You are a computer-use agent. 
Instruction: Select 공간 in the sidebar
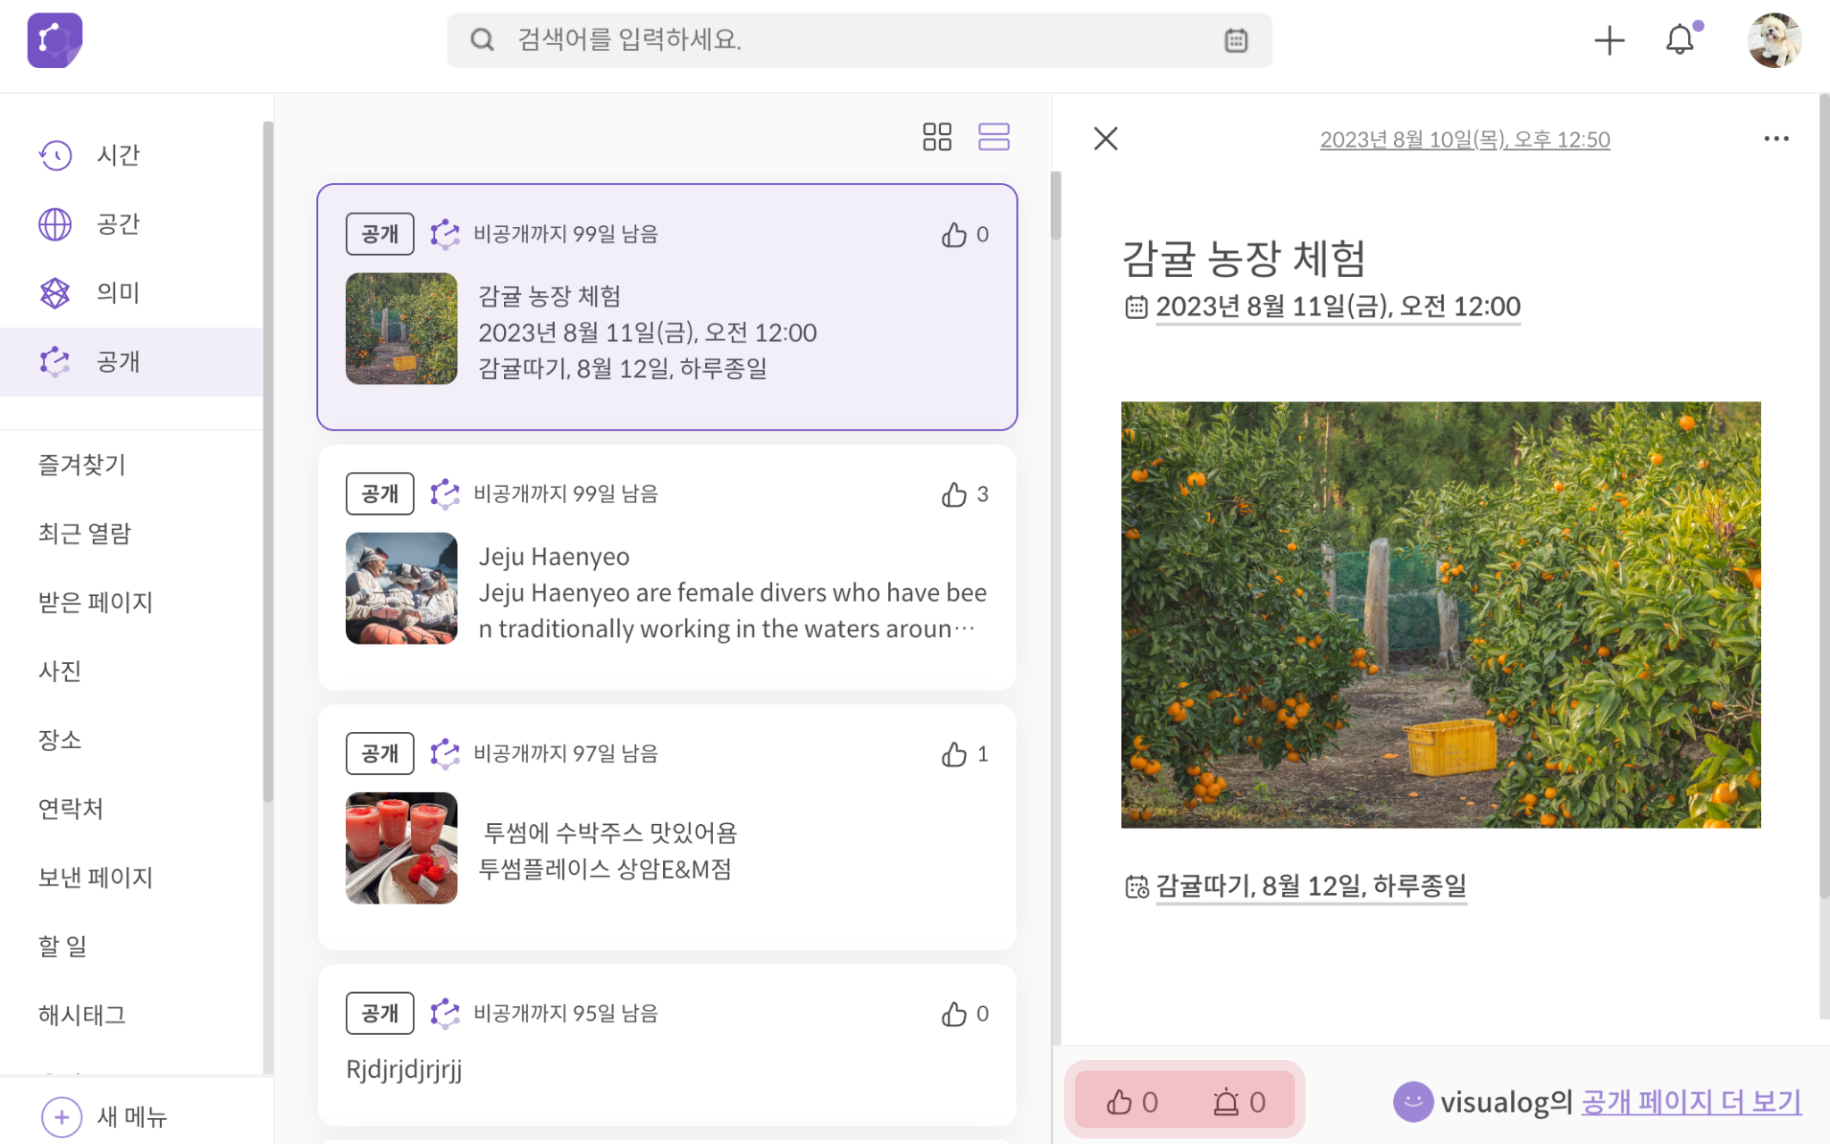pyautogui.click(x=131, y=224)
